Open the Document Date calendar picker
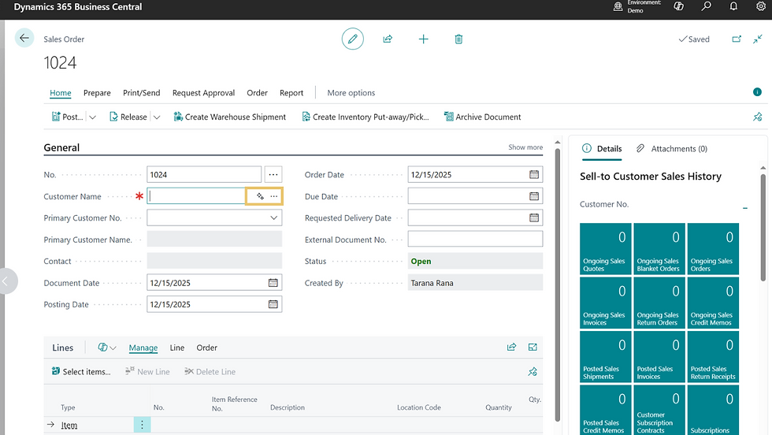Screen dimensions: 772x435 pyautogui.click(x=273, y=283)
